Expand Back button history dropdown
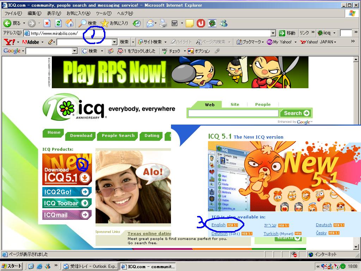 24,23
